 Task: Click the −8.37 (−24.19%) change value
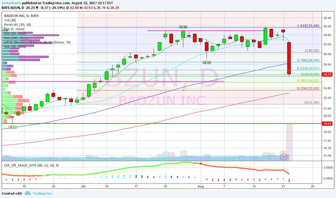pos(52,8)
